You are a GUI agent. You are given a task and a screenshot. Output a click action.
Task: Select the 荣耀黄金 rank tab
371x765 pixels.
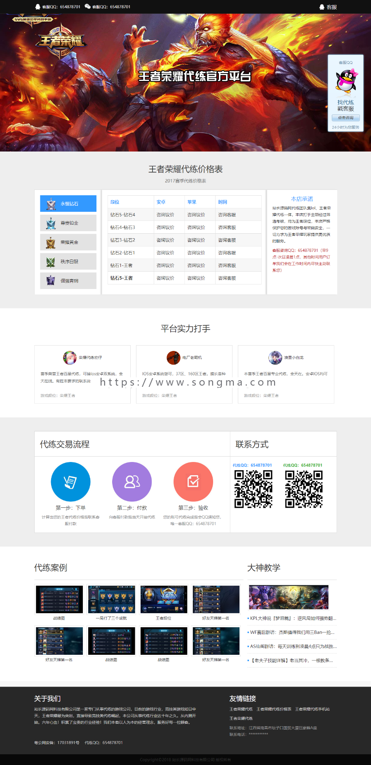(x=68, y=242)
